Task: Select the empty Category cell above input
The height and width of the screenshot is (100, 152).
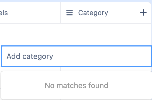Action: (x=106, y=34)
